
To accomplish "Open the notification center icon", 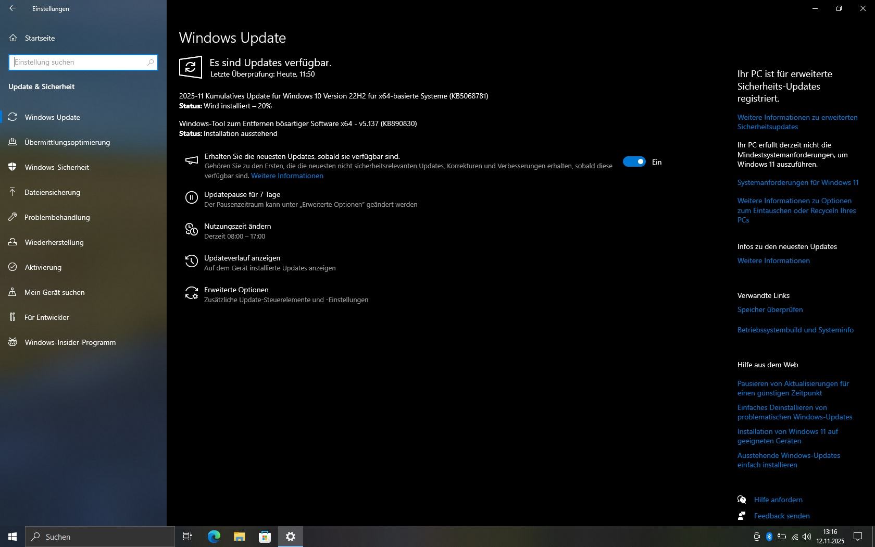I will (857, 537).
